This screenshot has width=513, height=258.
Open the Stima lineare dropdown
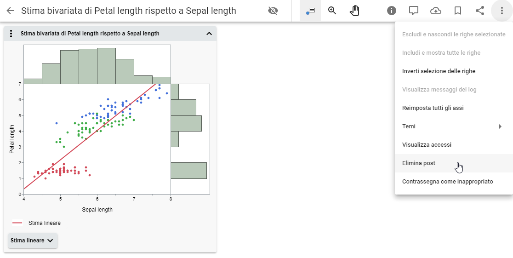tap(33, 241)
